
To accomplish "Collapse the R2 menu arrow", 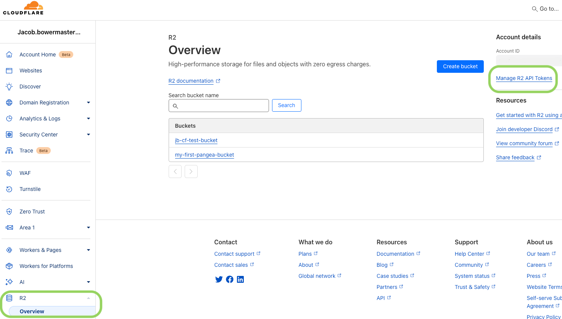I will coord(89,298).
